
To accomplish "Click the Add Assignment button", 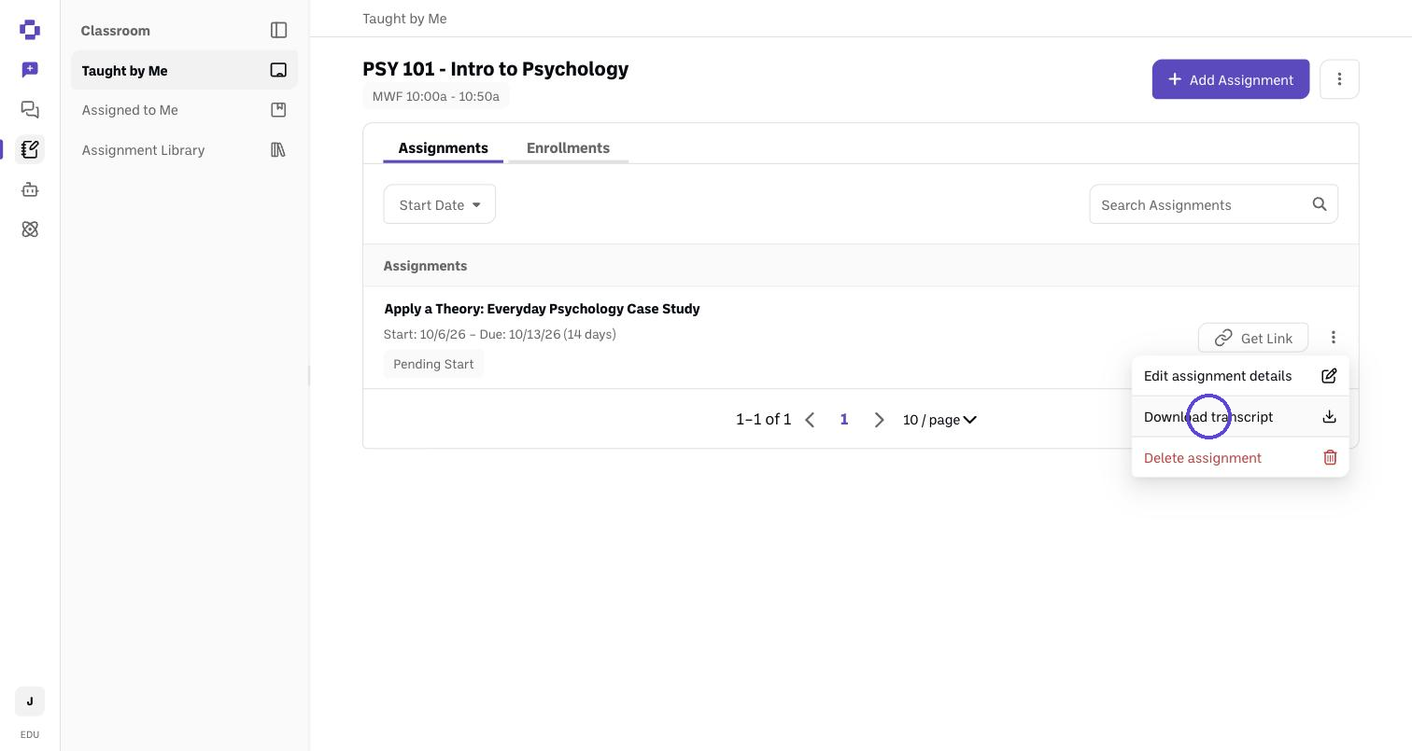I will (1231, 79).
